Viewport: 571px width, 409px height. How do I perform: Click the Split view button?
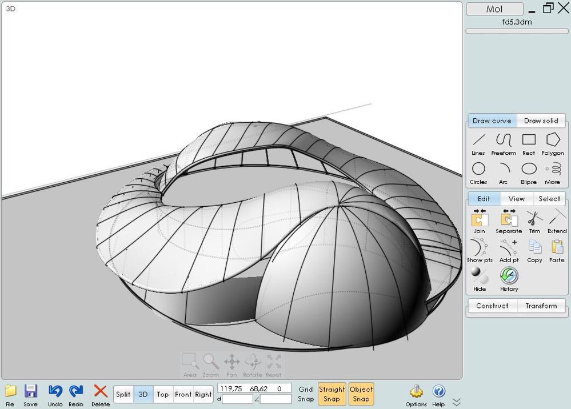[123, 394]
